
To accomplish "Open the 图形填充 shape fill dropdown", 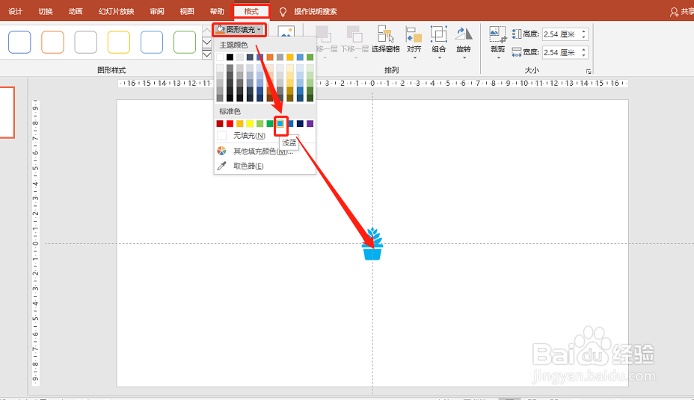I will pyautogui.click(x=239, y=30).
